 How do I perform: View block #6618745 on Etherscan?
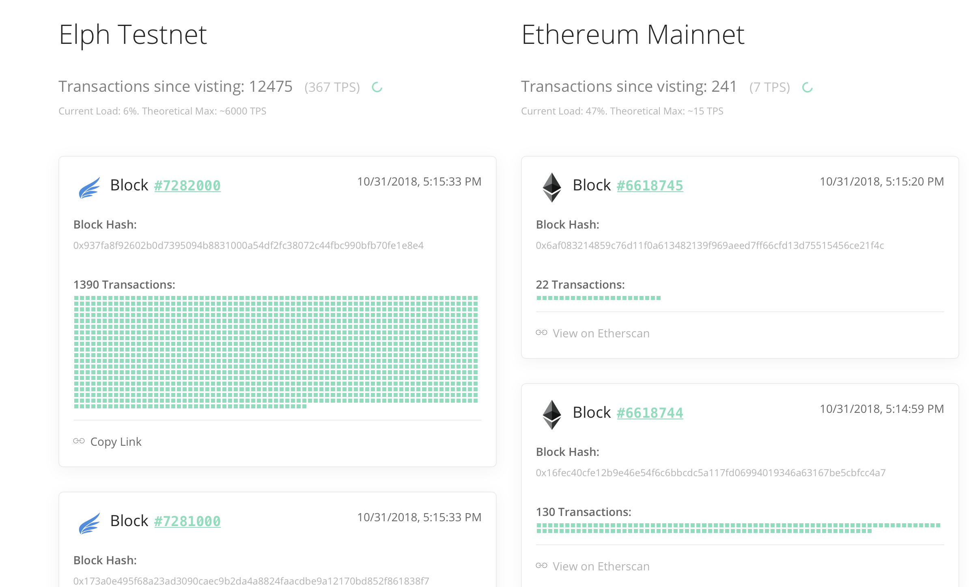click(x=601, y=333)
